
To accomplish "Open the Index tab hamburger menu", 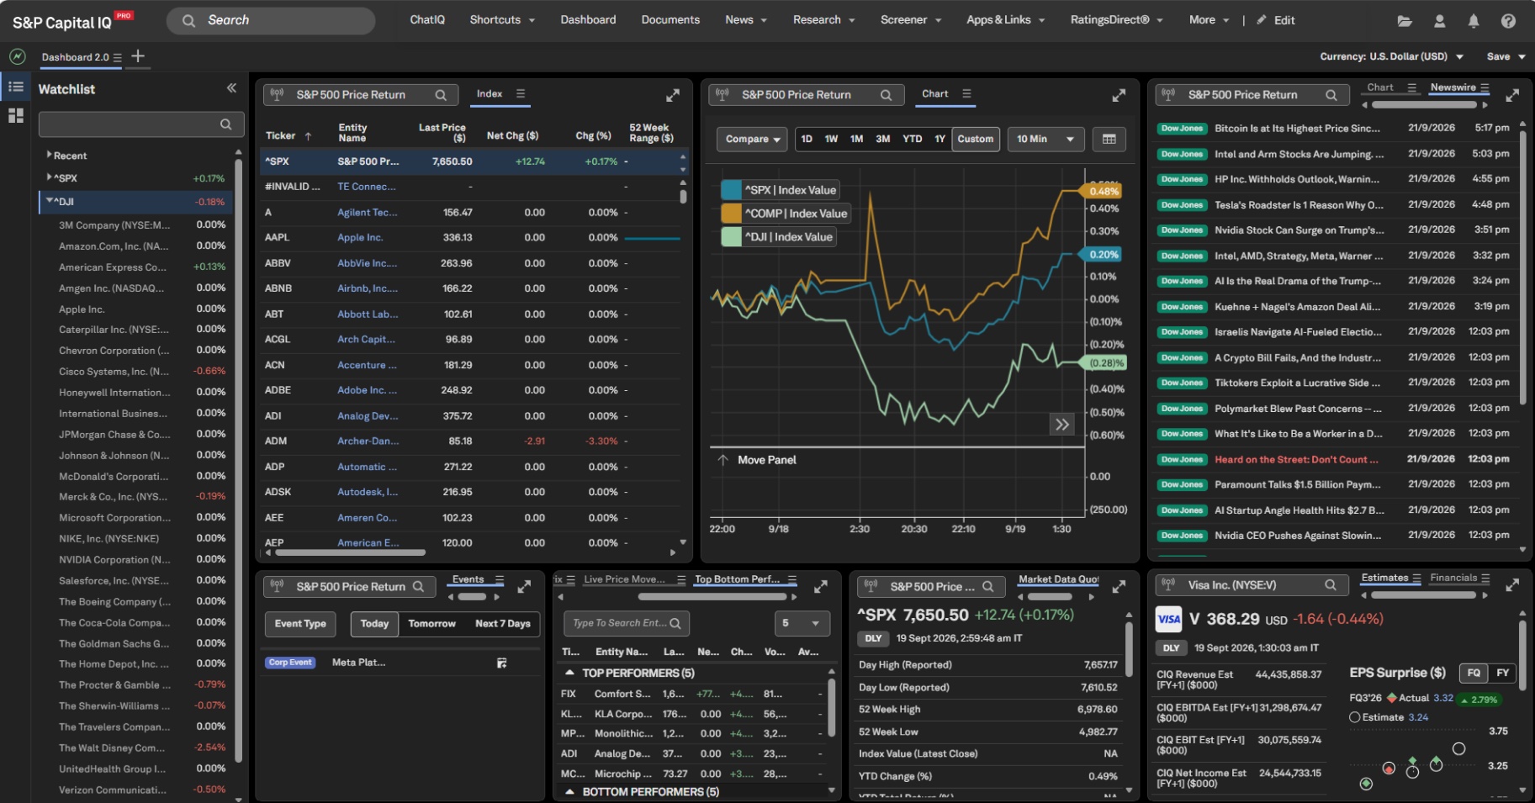I will point(521,94).
